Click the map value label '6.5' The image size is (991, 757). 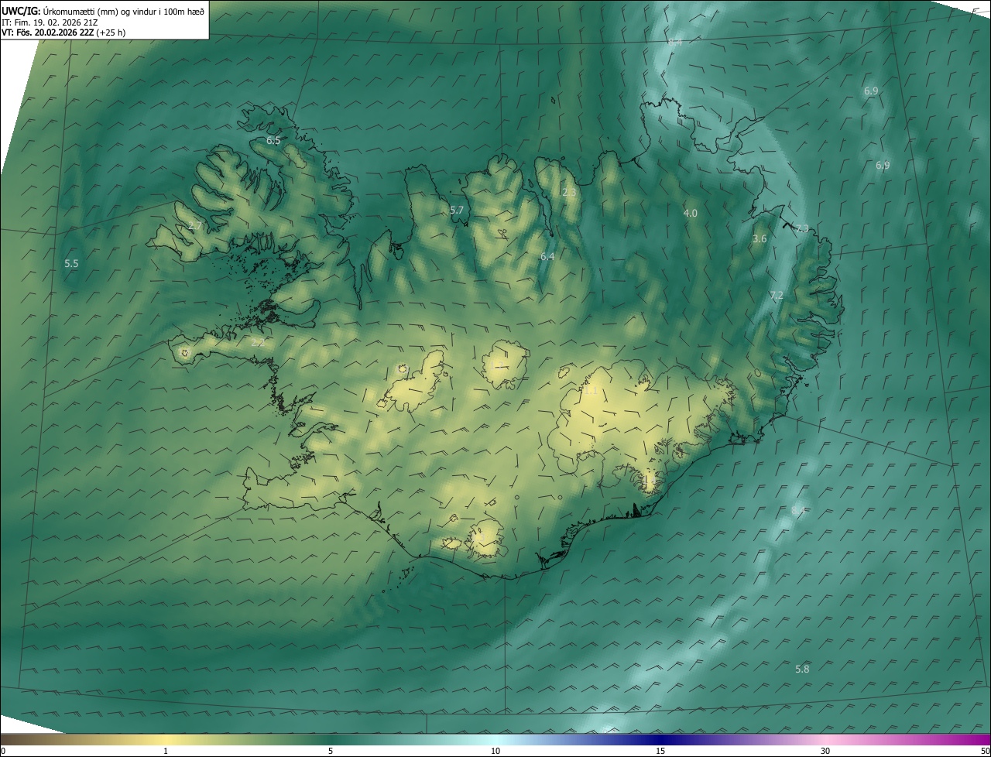click(273, 140)
